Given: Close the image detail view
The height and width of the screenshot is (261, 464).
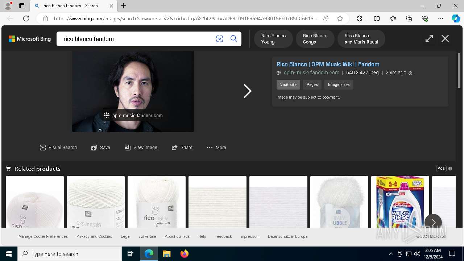Looking at the screenshot, I should tap(445, 39).
